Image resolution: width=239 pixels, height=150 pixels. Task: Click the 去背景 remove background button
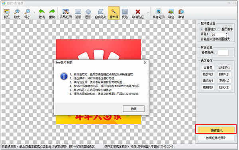(x=208, y=68)
